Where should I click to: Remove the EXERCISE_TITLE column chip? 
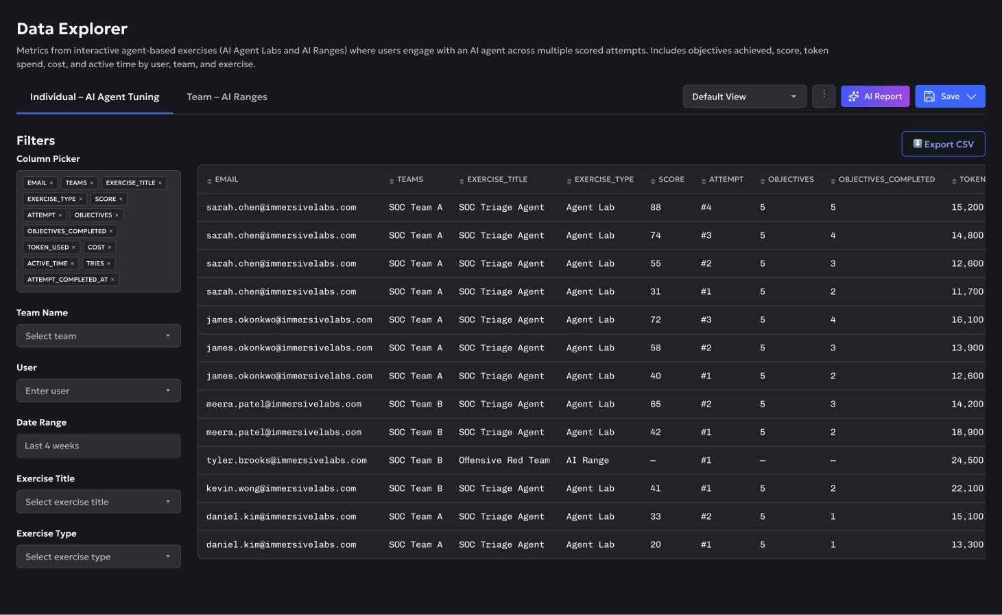[x=160, y=183]
